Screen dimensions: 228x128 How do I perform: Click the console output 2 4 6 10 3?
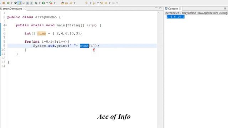click(x=176, y=17)
